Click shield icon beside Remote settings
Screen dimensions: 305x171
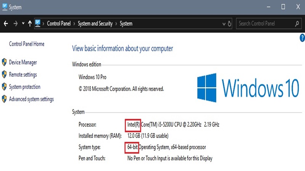point(4,74)
